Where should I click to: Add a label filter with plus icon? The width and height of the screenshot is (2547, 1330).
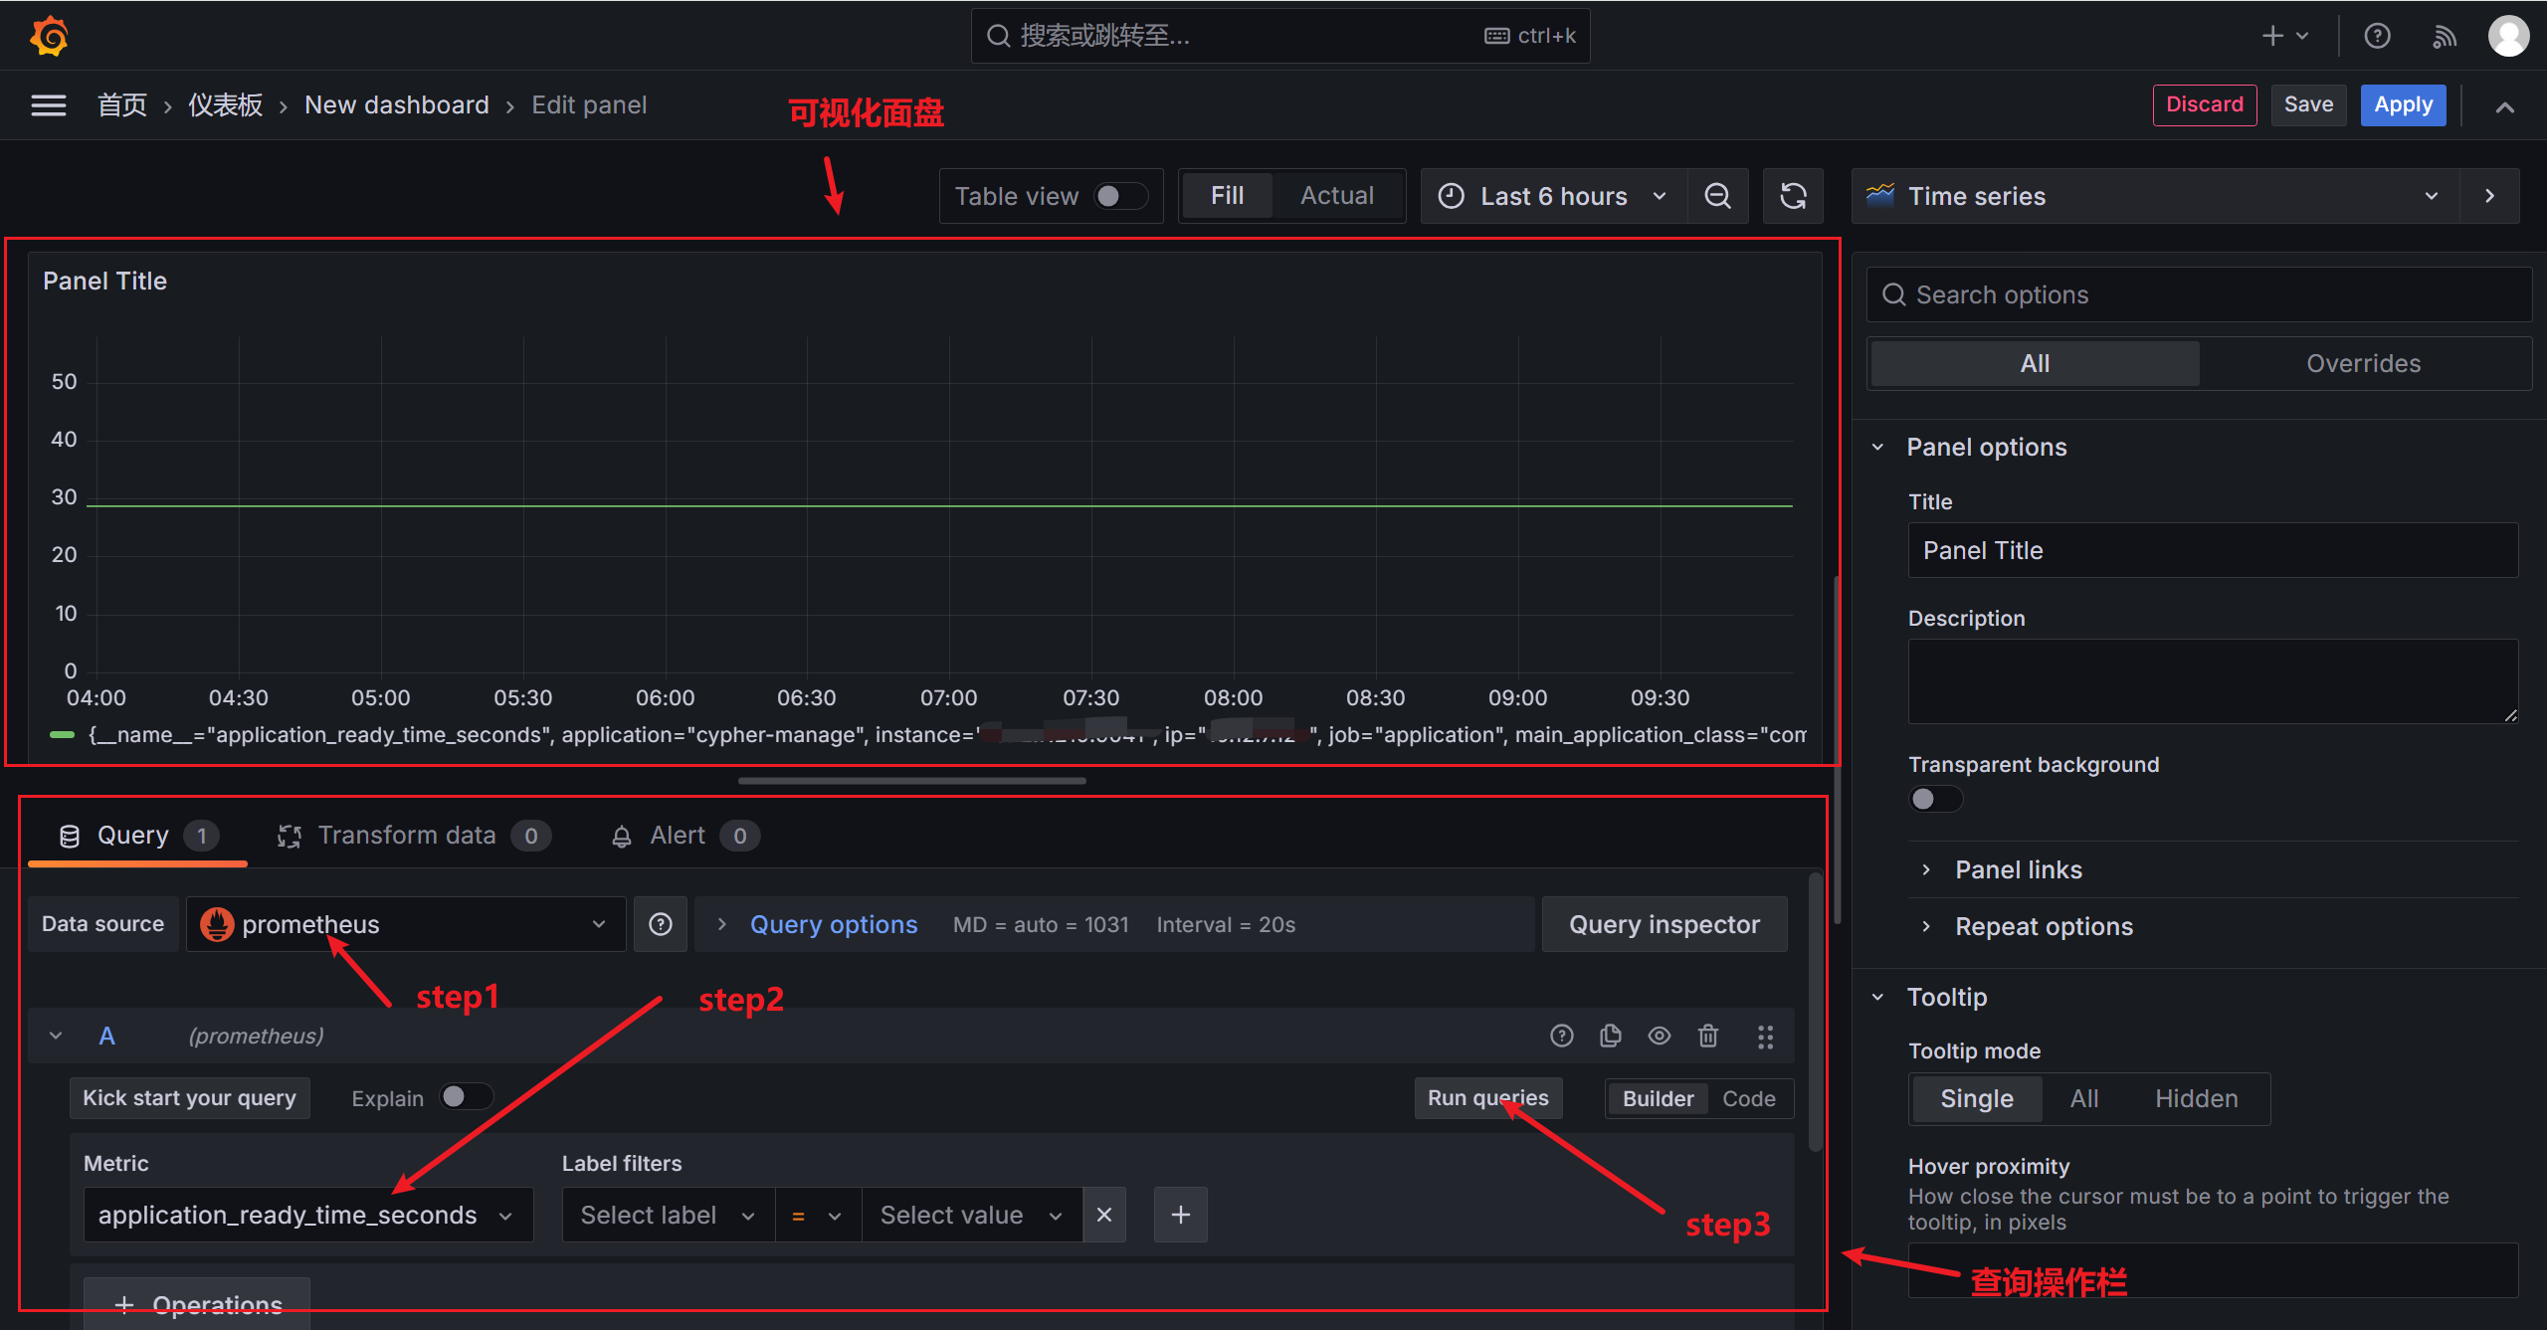1180,1215
